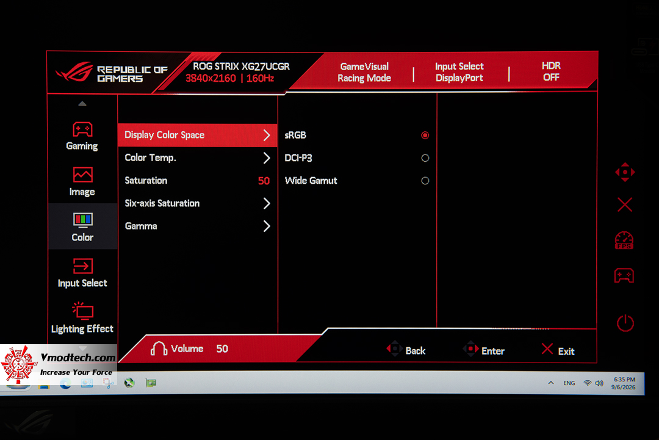Click the Exit X icon

pos(547,349)
